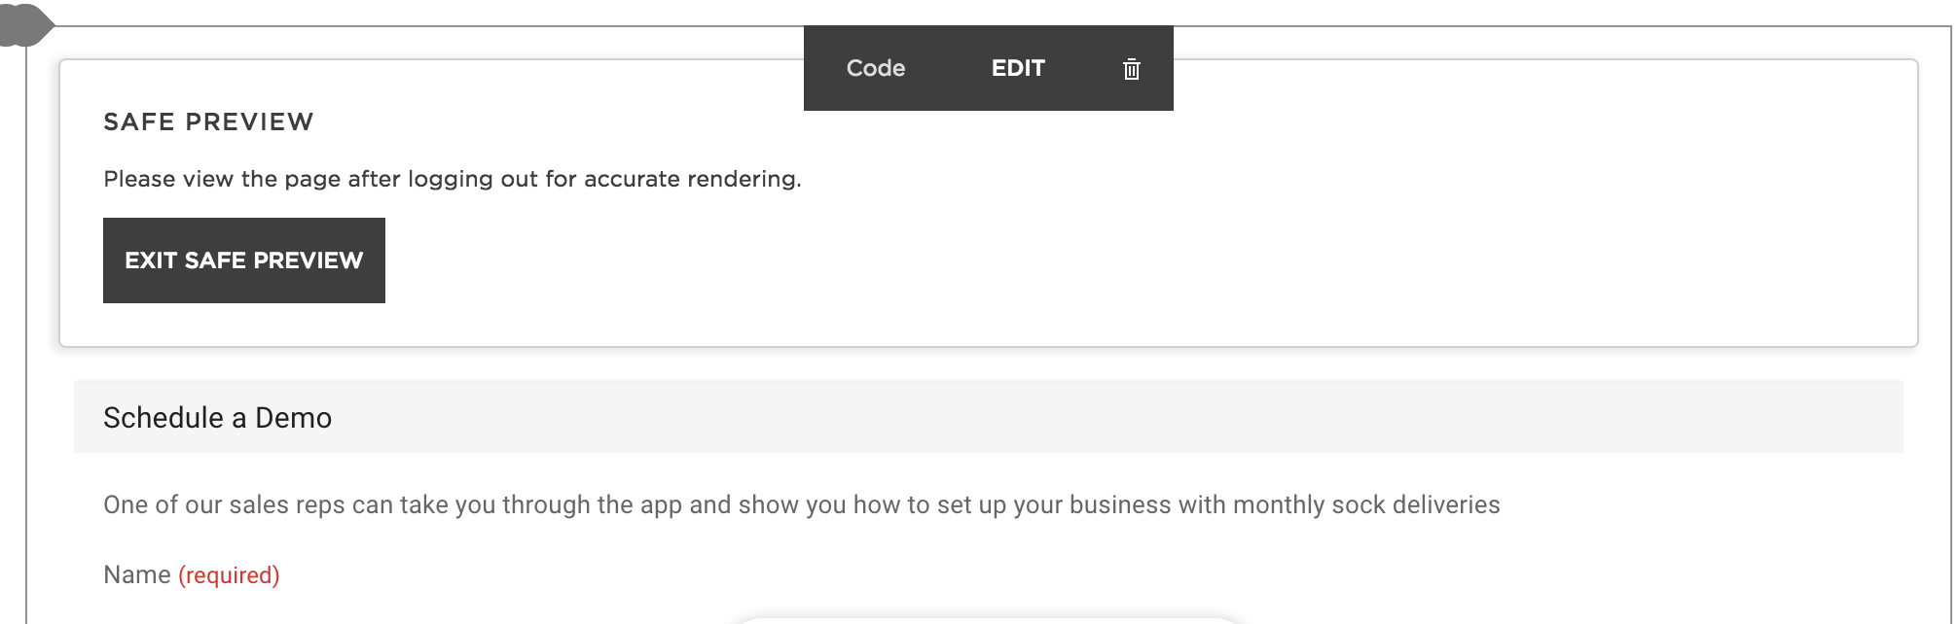The height and width of the screenshot is (624, 1960).
Task: Click EDIT in the code block toolbar
Action: point(1018,68)
